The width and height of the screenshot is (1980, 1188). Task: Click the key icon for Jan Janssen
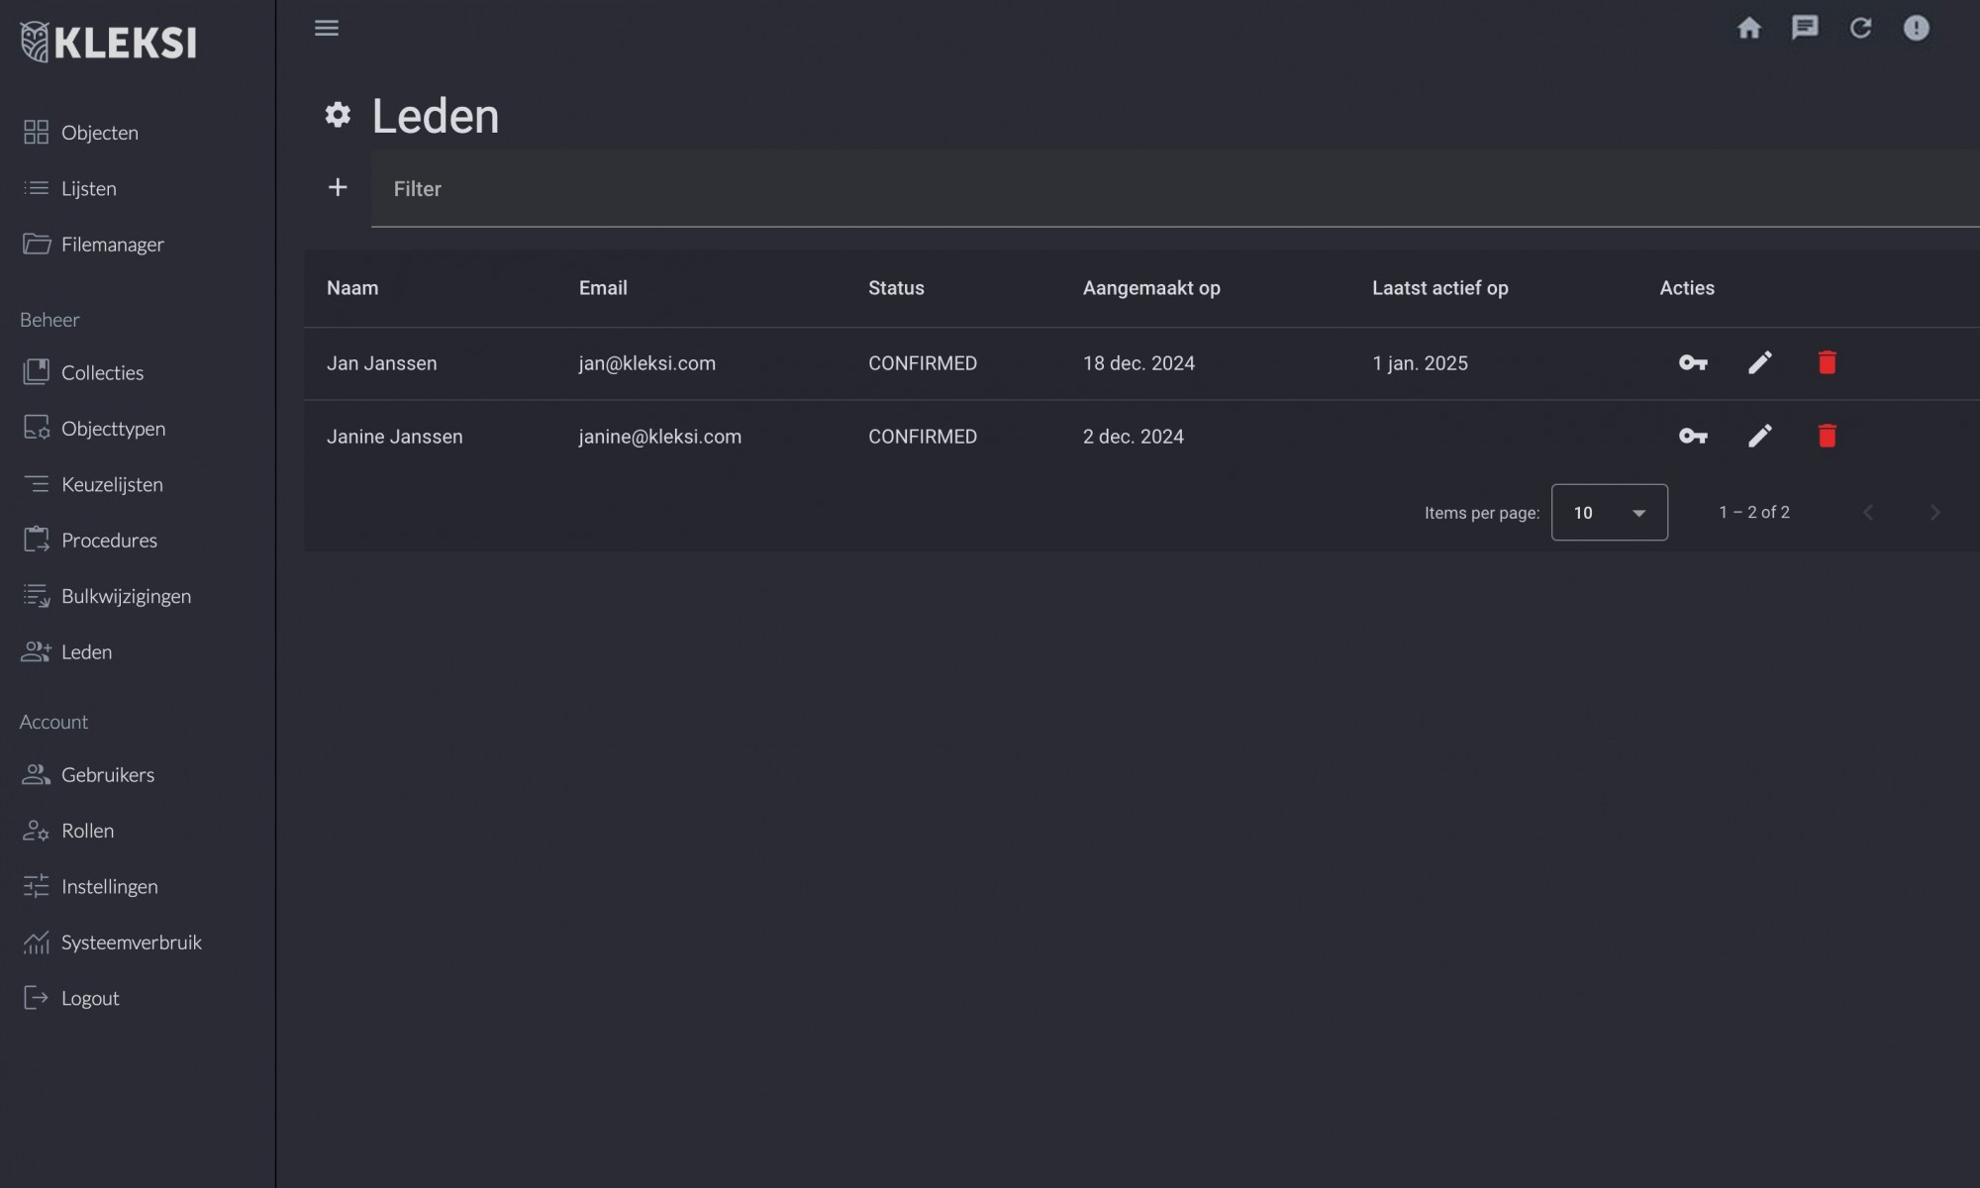1693,363
